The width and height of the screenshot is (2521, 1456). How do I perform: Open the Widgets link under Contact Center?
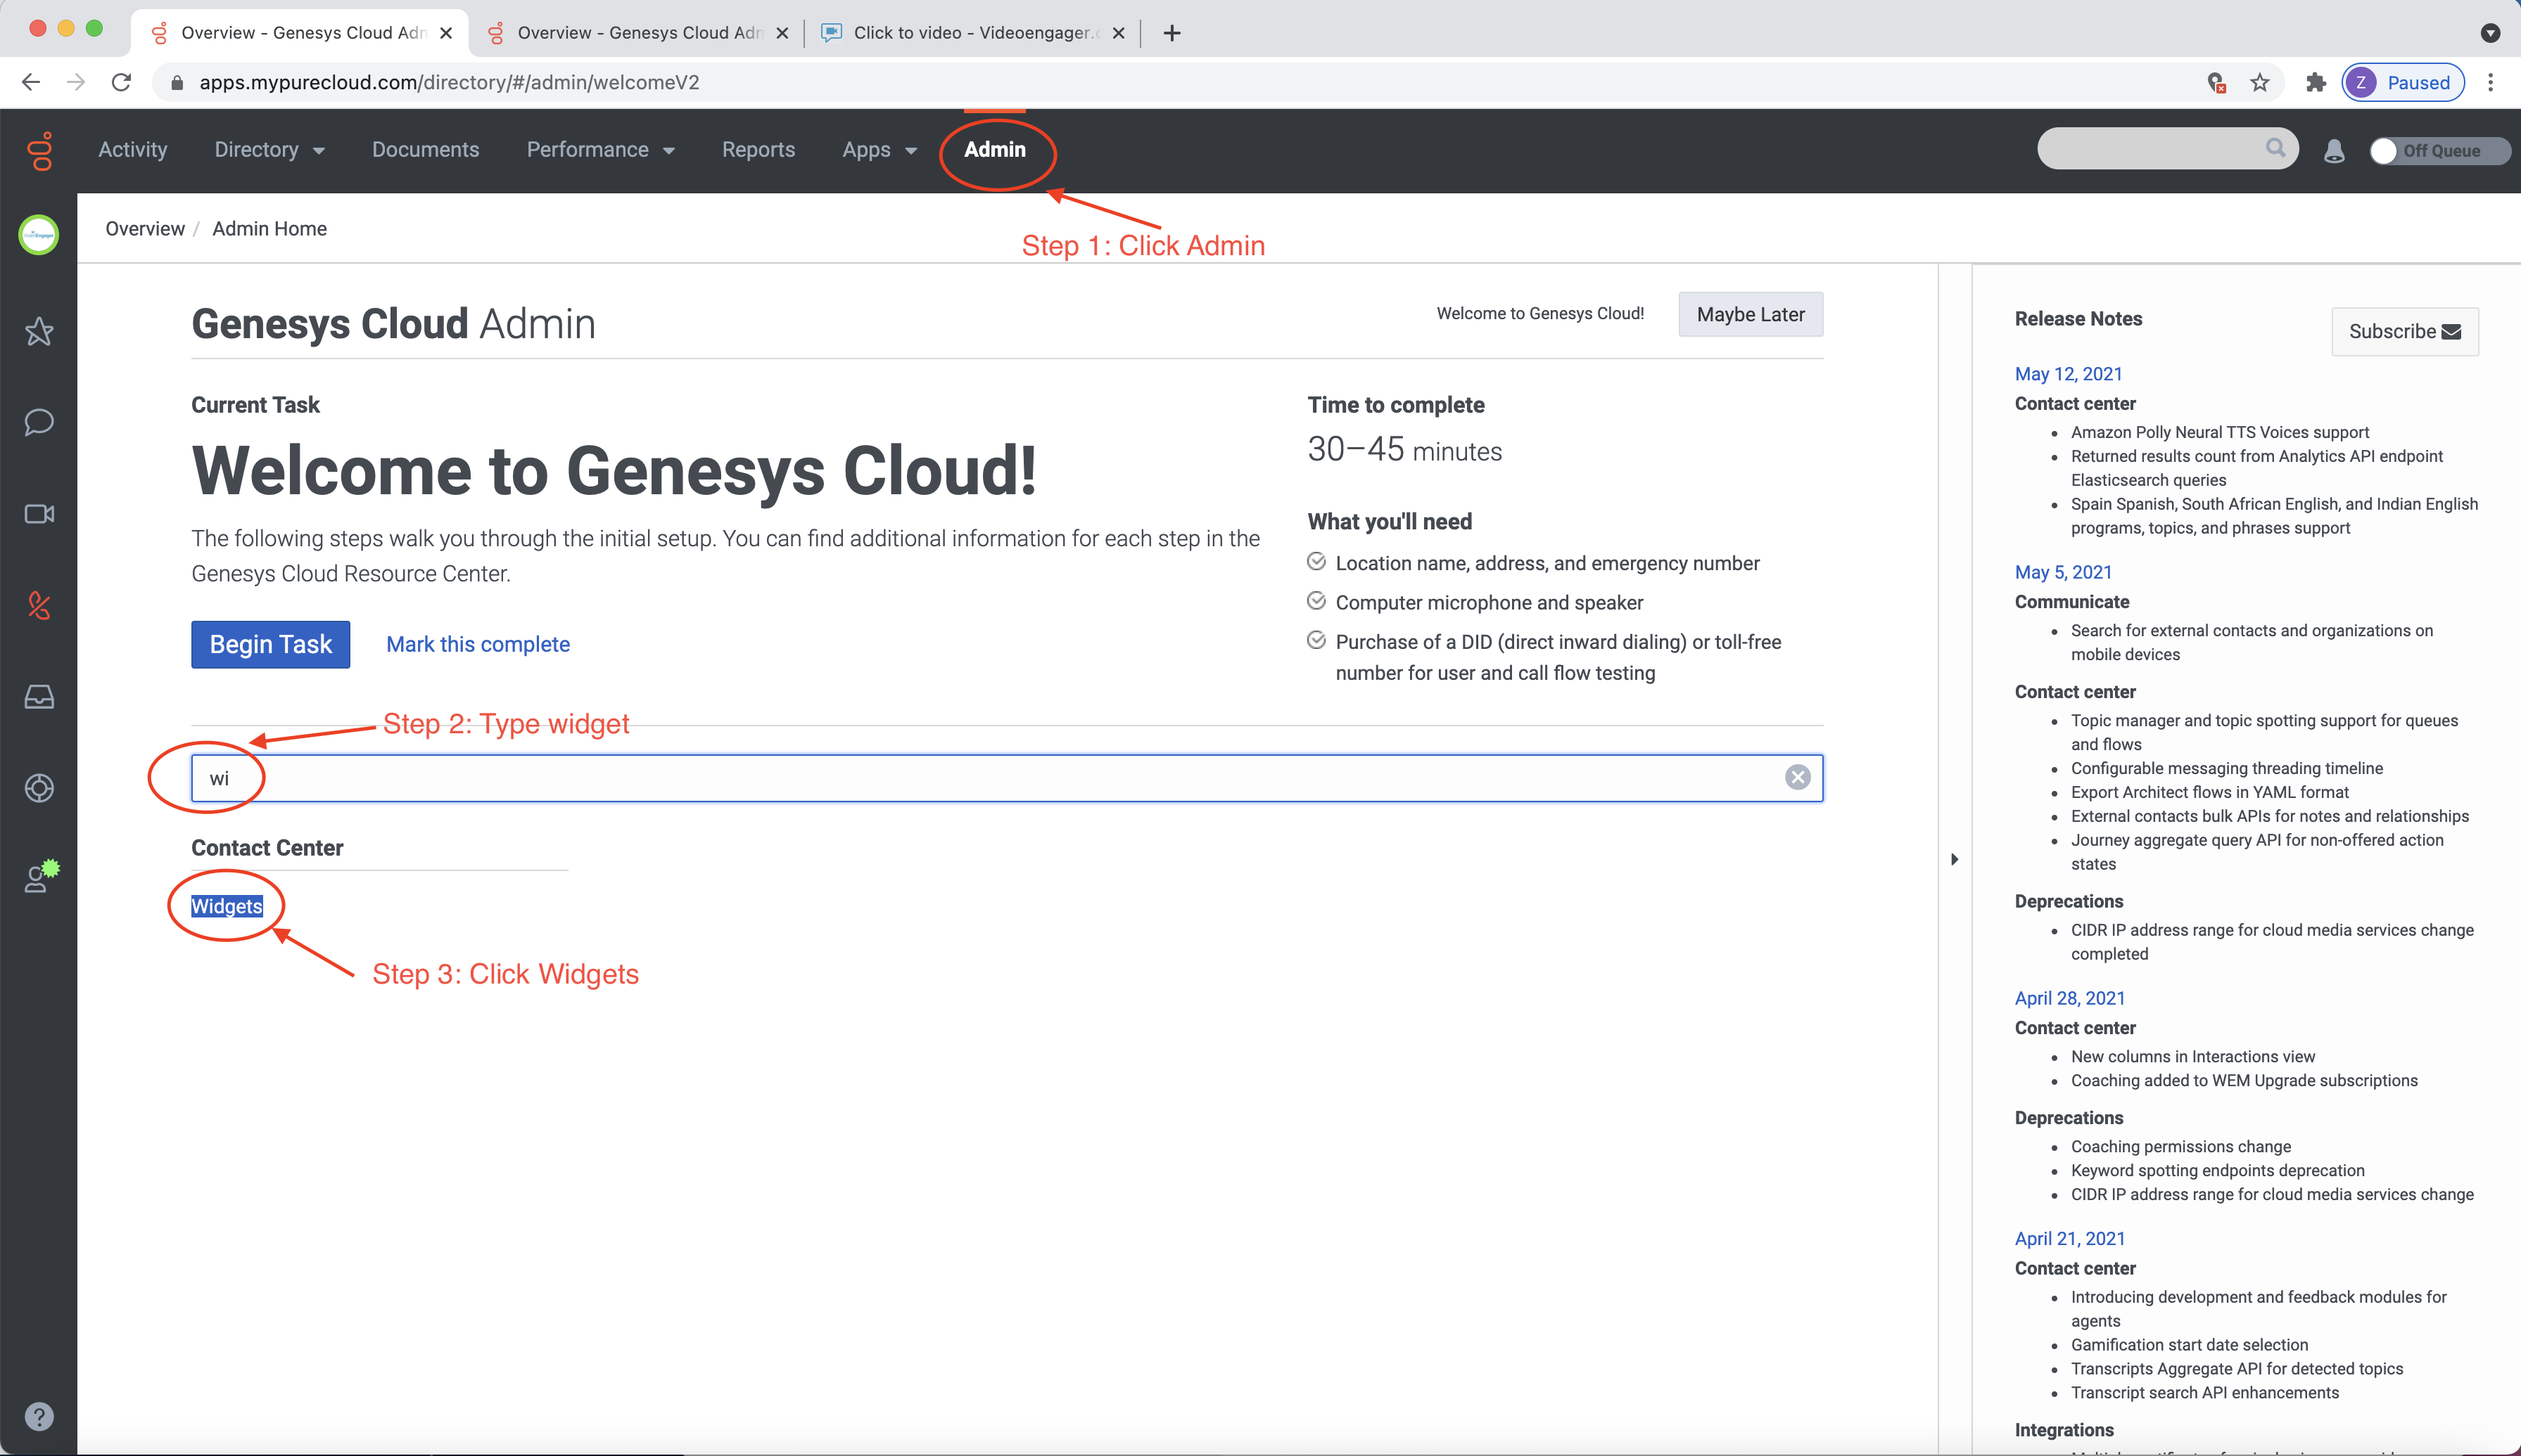click(227, 906)
